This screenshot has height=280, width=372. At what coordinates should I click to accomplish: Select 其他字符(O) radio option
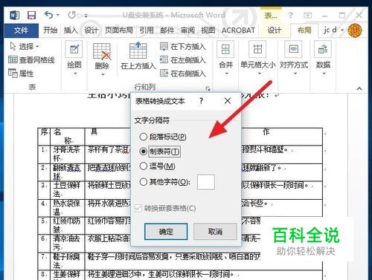click(165, 182)
